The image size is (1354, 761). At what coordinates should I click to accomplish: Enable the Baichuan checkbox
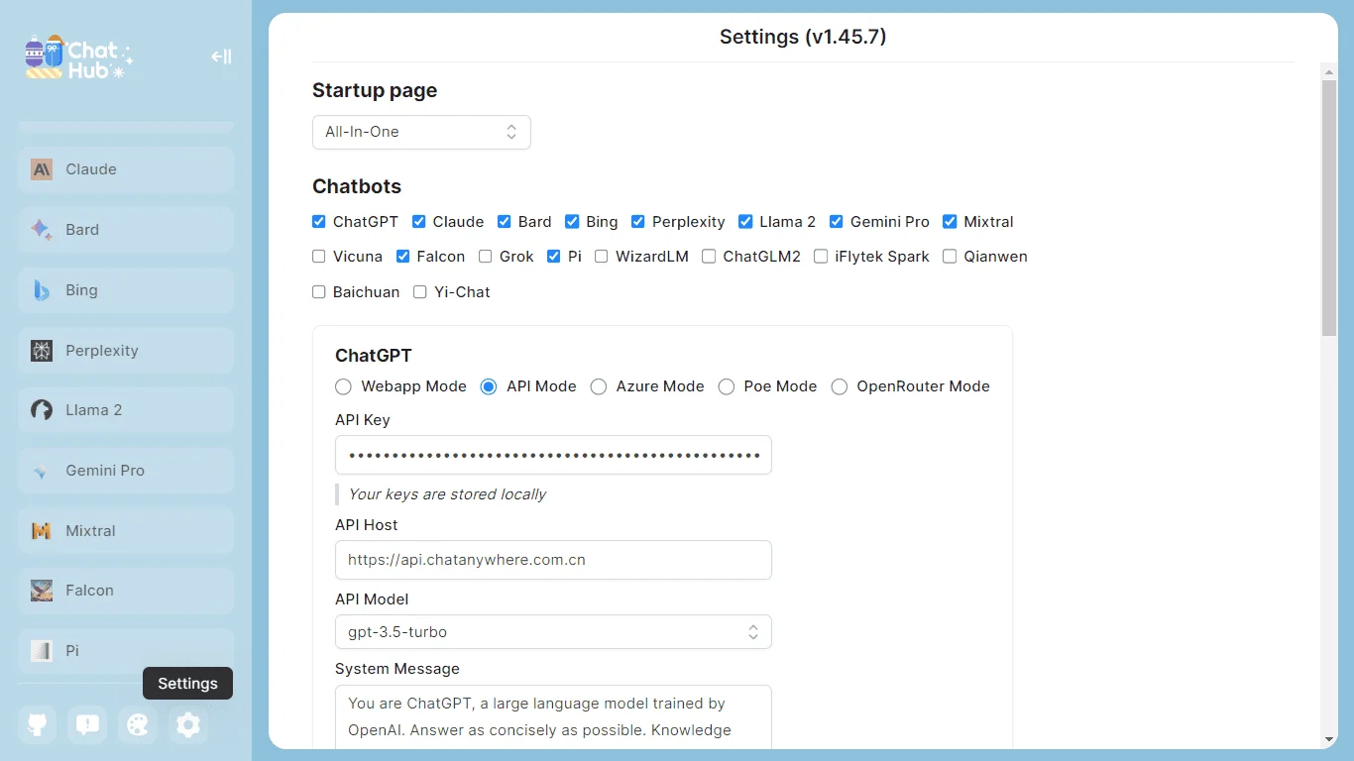coord(319,292)
